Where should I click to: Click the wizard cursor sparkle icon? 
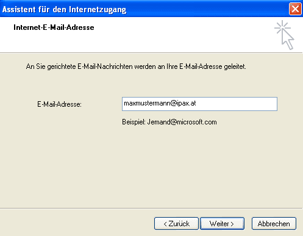pos(285,35)
